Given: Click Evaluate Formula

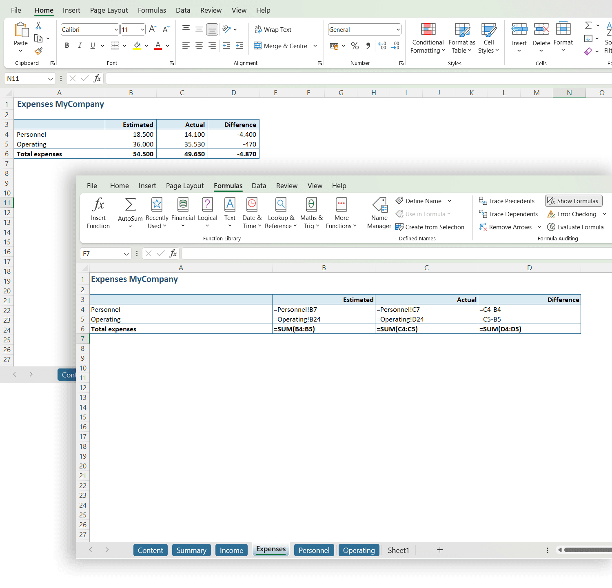Looking at the screenshot, I should 575,227.
